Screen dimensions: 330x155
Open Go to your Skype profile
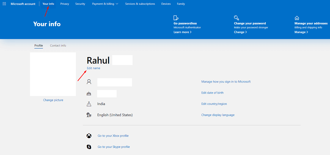(114, 147)
